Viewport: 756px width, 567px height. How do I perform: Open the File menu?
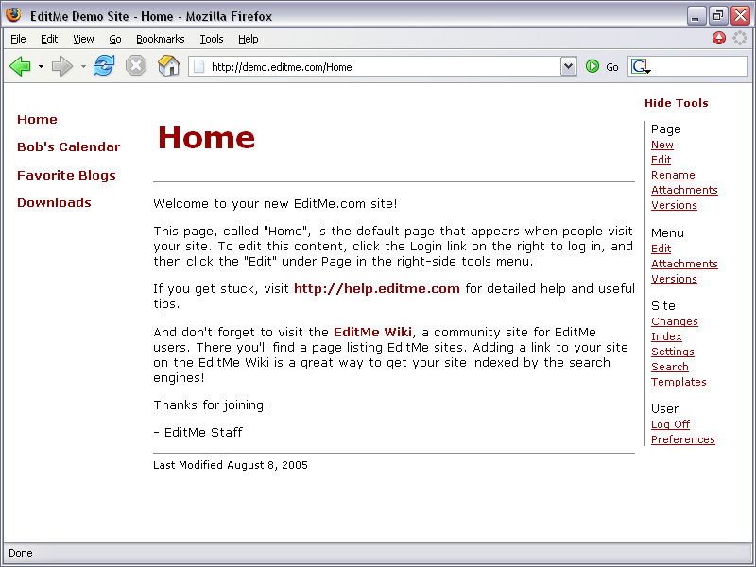click(18, 39)
